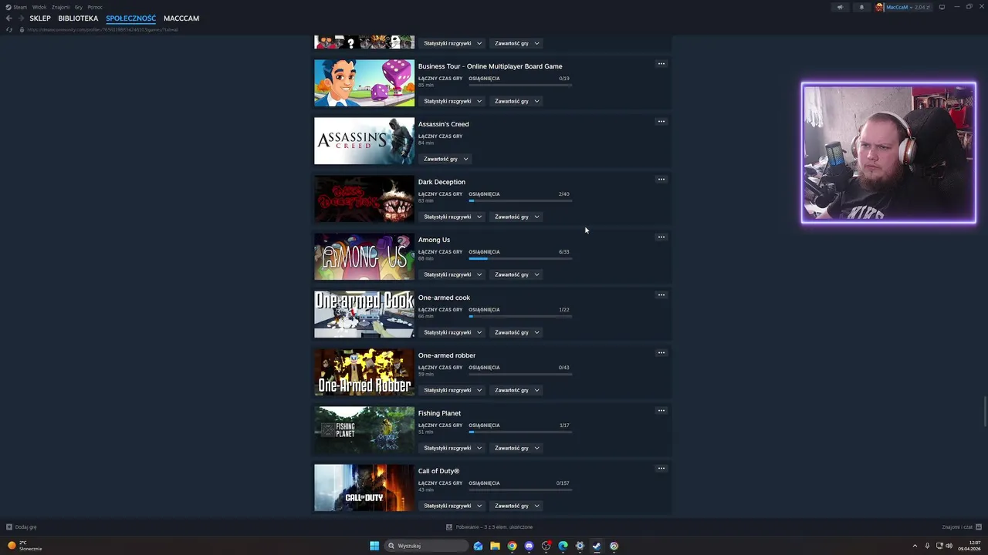
Task: Open the downloads status Pobieranie
Action: [x=489, y=527]
